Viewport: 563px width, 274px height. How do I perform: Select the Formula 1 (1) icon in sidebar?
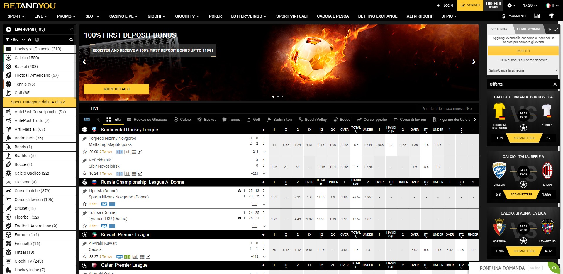pos(9,235)
